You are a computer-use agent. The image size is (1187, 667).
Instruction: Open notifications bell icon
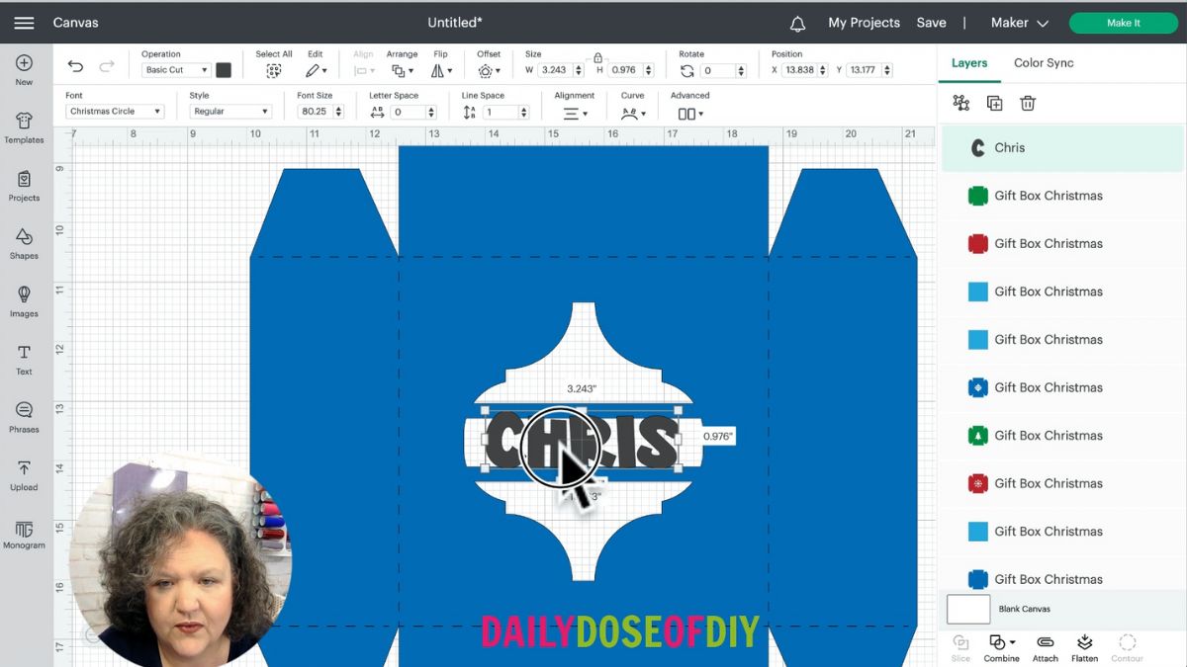797,23
